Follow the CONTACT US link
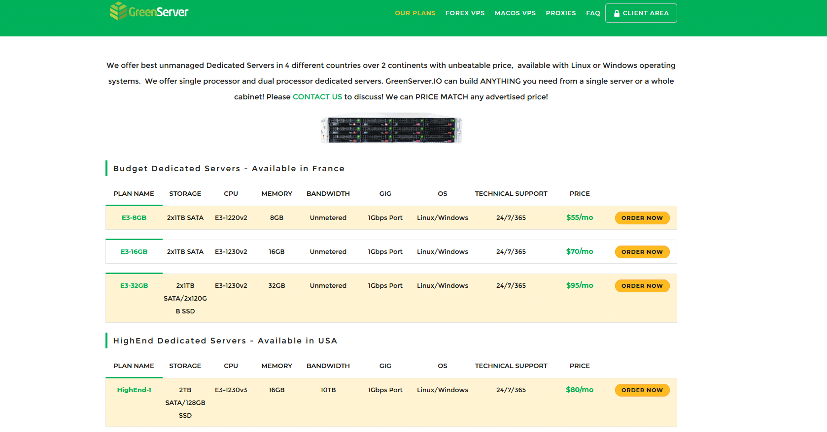827x432 pixels. click(317, 97)
